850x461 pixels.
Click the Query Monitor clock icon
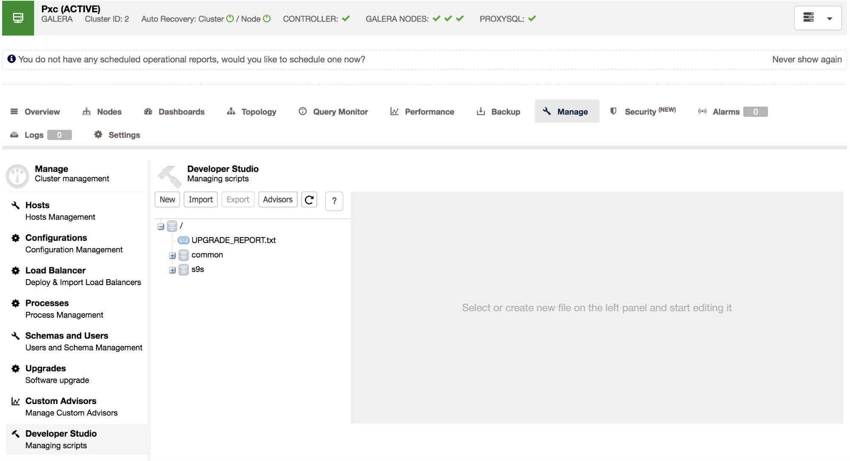303,111
